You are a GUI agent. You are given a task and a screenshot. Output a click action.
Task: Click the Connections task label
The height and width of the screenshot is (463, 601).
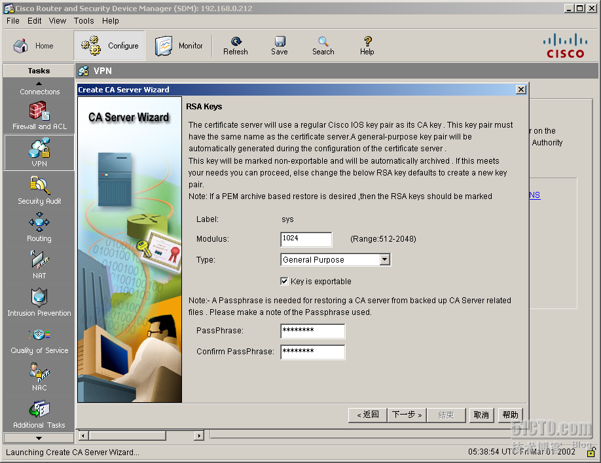click(x=40, y=92)
